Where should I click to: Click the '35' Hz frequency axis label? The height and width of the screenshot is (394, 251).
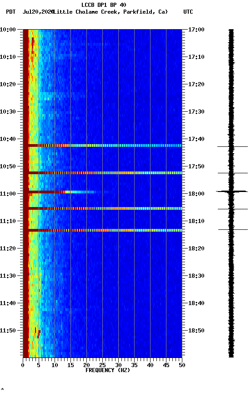(x=134, y=365)
